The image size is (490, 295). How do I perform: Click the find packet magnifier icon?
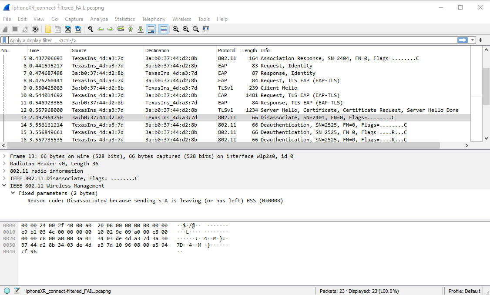tap(90, 29)
